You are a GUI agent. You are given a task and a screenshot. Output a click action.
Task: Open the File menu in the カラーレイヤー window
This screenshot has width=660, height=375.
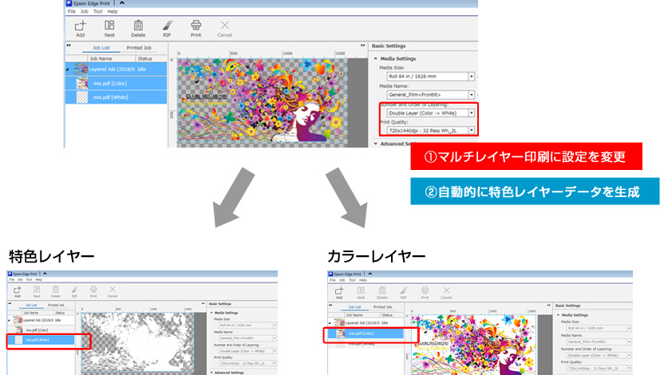333,280
